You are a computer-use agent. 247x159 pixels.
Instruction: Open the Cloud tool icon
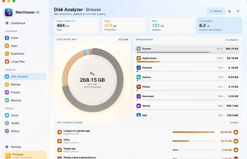click(x=7, y=115)
